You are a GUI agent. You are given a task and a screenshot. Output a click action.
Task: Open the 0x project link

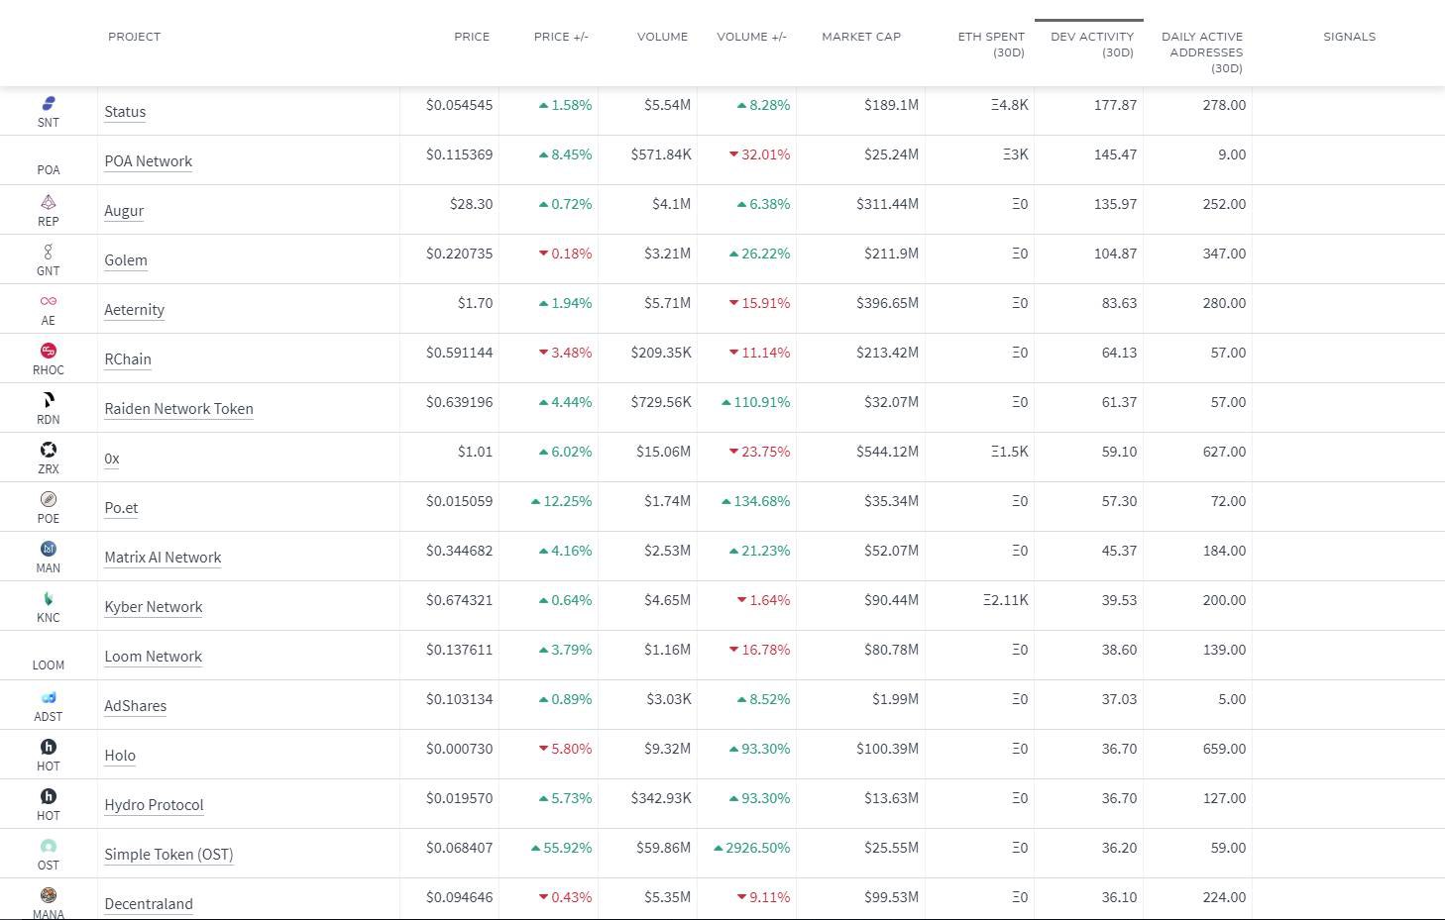(x=112, y=459)
